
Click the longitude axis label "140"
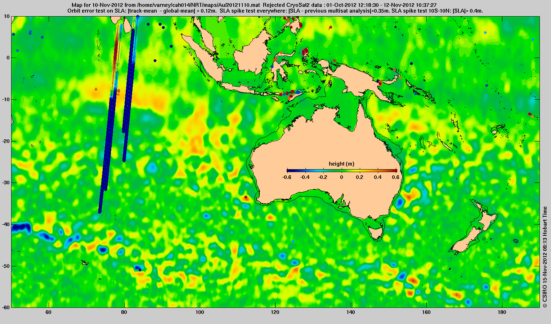click(351, 312)
